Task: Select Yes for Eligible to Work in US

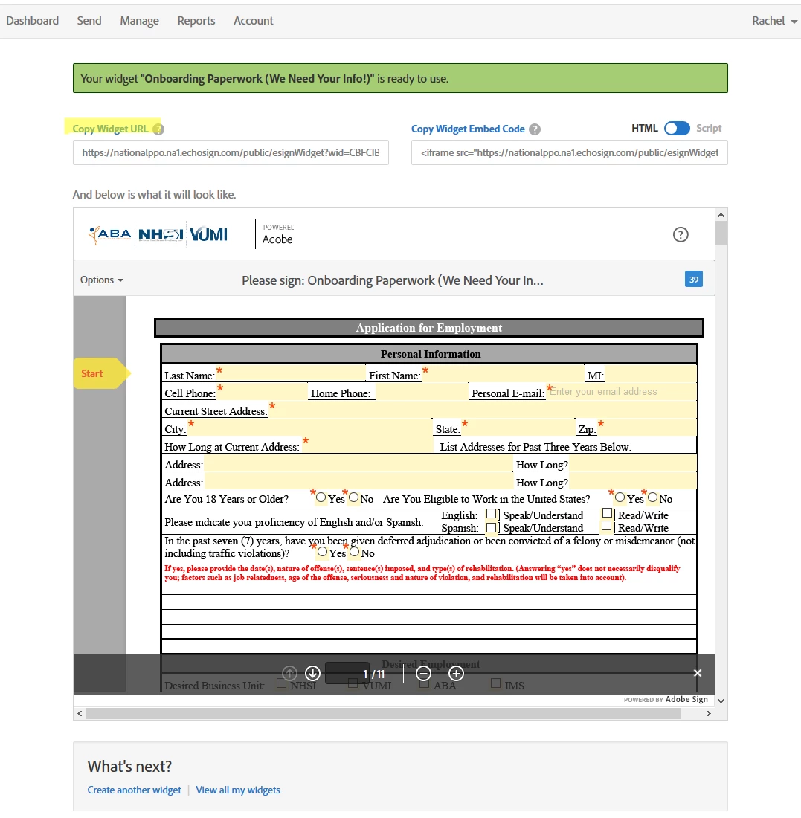Action: pos(620,497)
